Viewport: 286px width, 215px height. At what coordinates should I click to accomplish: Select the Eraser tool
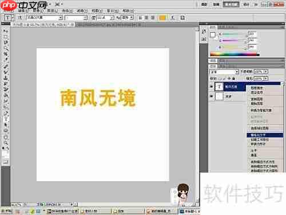[x=6, y=89]
